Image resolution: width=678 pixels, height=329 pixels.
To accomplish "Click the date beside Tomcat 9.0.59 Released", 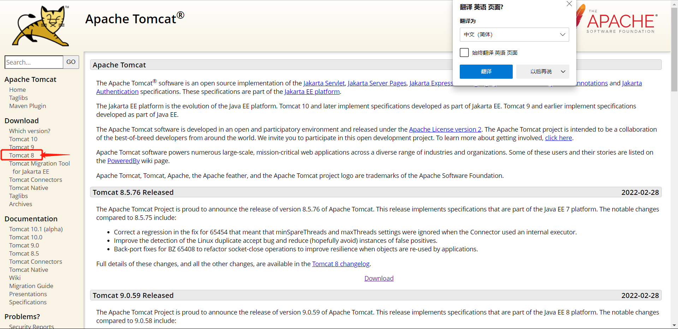I will coord(640,295).
